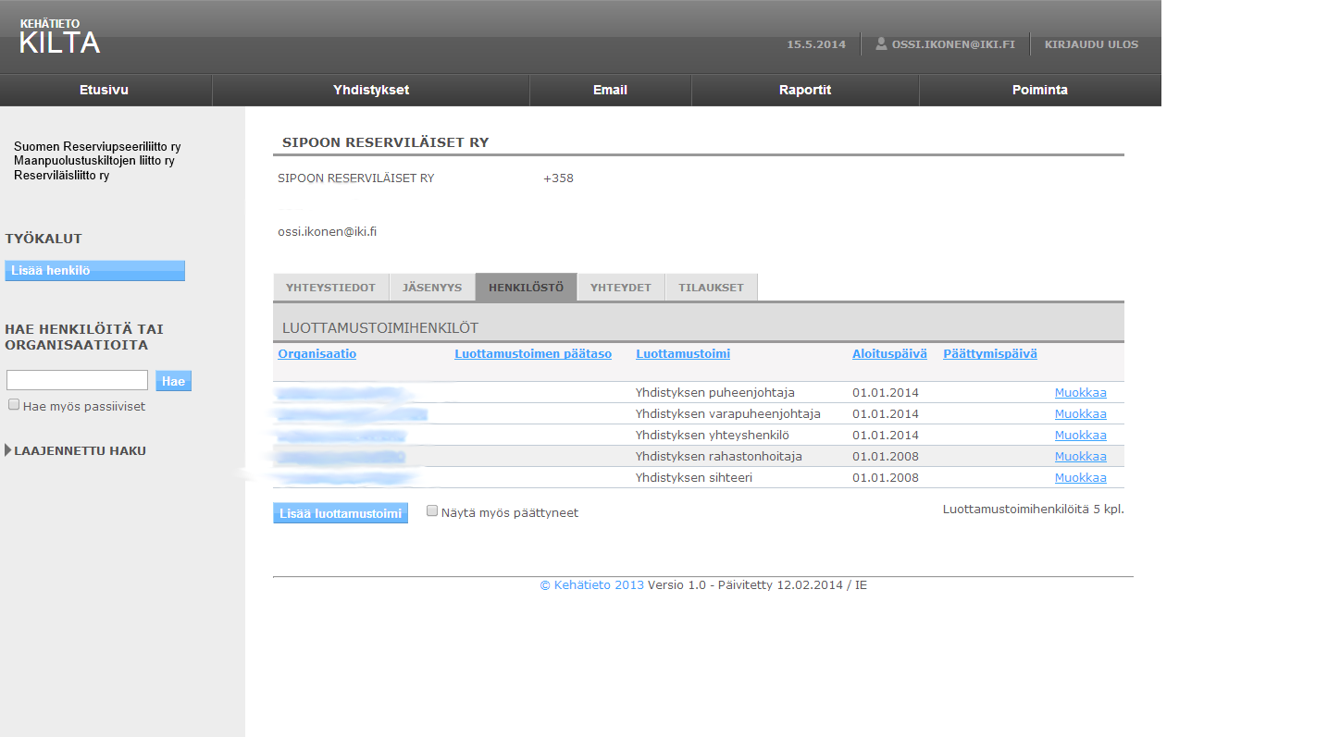Click Muokkaa for Yhdistyksen yhteyshenkilö

click(1080, 435)
